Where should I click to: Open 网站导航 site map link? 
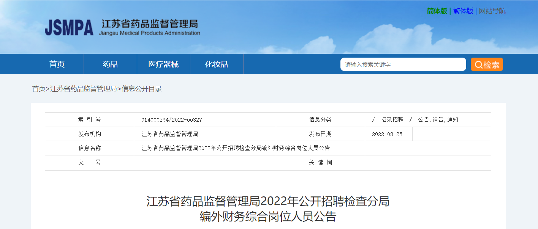(492, 11)
